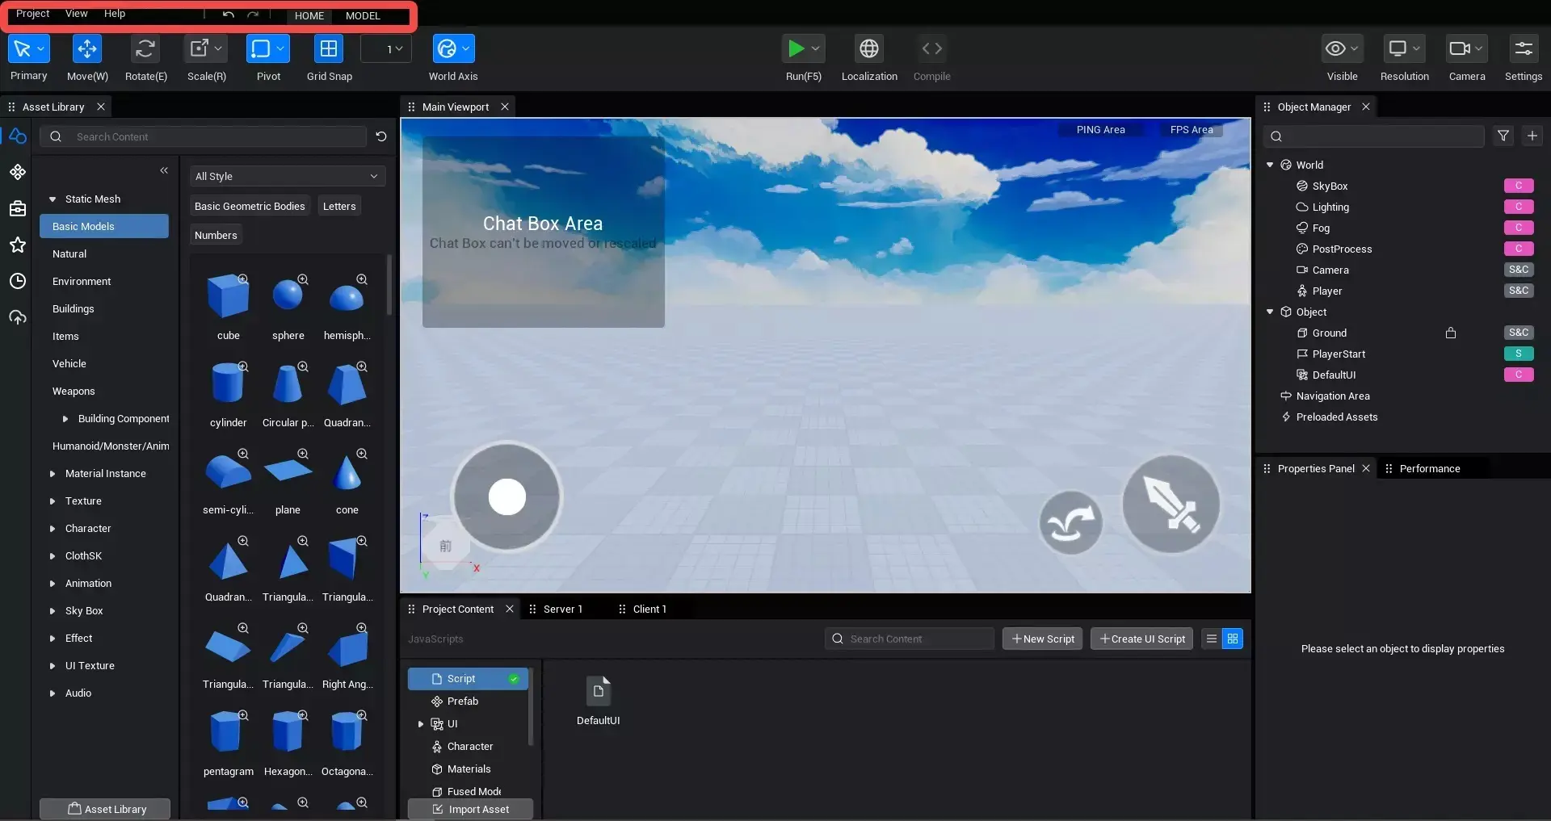Activate the Rotate(E) tool

pyautogui.click(x=145, y=48)
